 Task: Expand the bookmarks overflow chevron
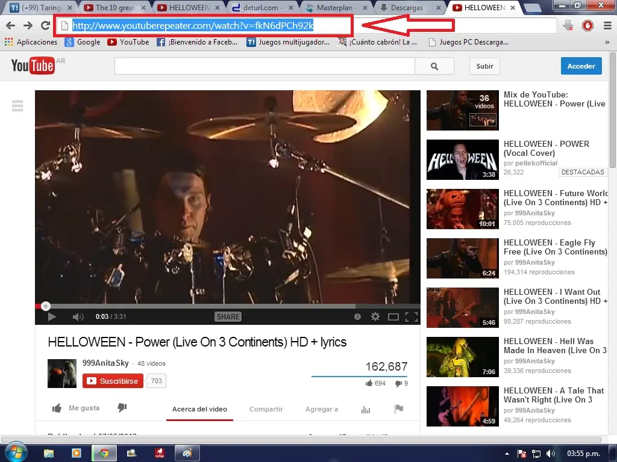click(607, 43)
